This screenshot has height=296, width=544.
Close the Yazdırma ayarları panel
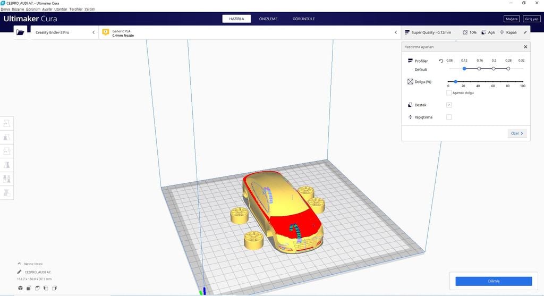525,47
